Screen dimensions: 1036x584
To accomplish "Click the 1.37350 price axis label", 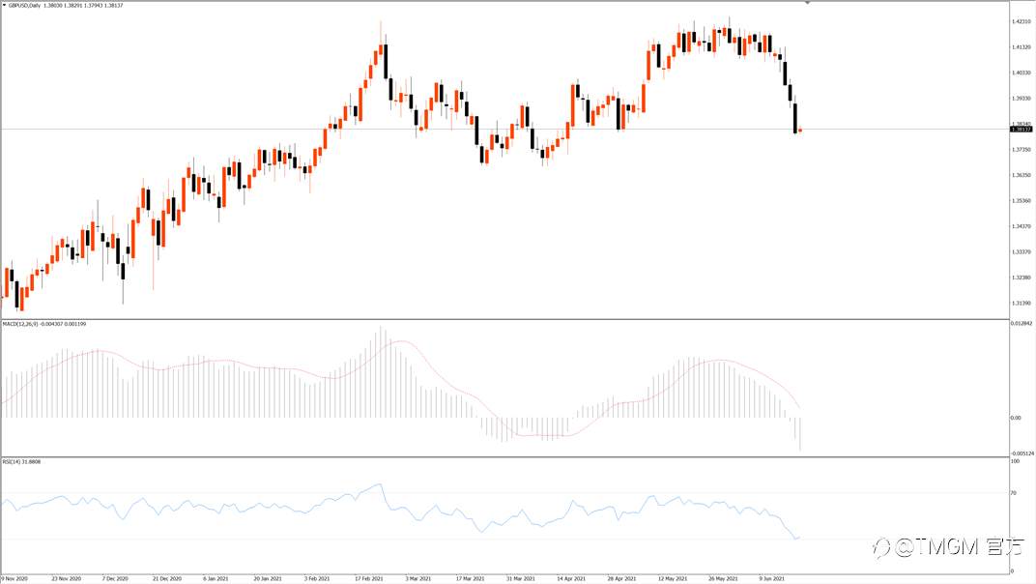I will (1022, 150).
